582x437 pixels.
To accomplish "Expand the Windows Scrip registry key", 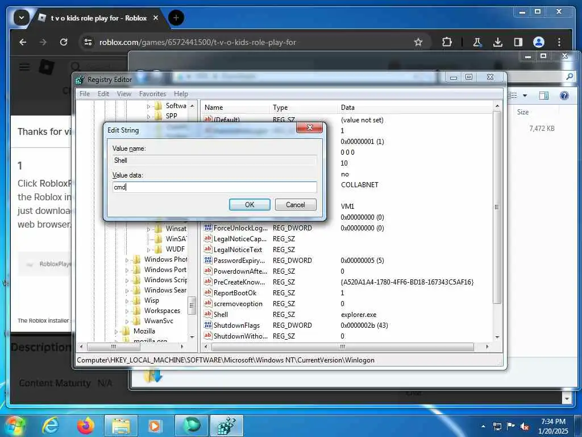I will pos(127,281).
